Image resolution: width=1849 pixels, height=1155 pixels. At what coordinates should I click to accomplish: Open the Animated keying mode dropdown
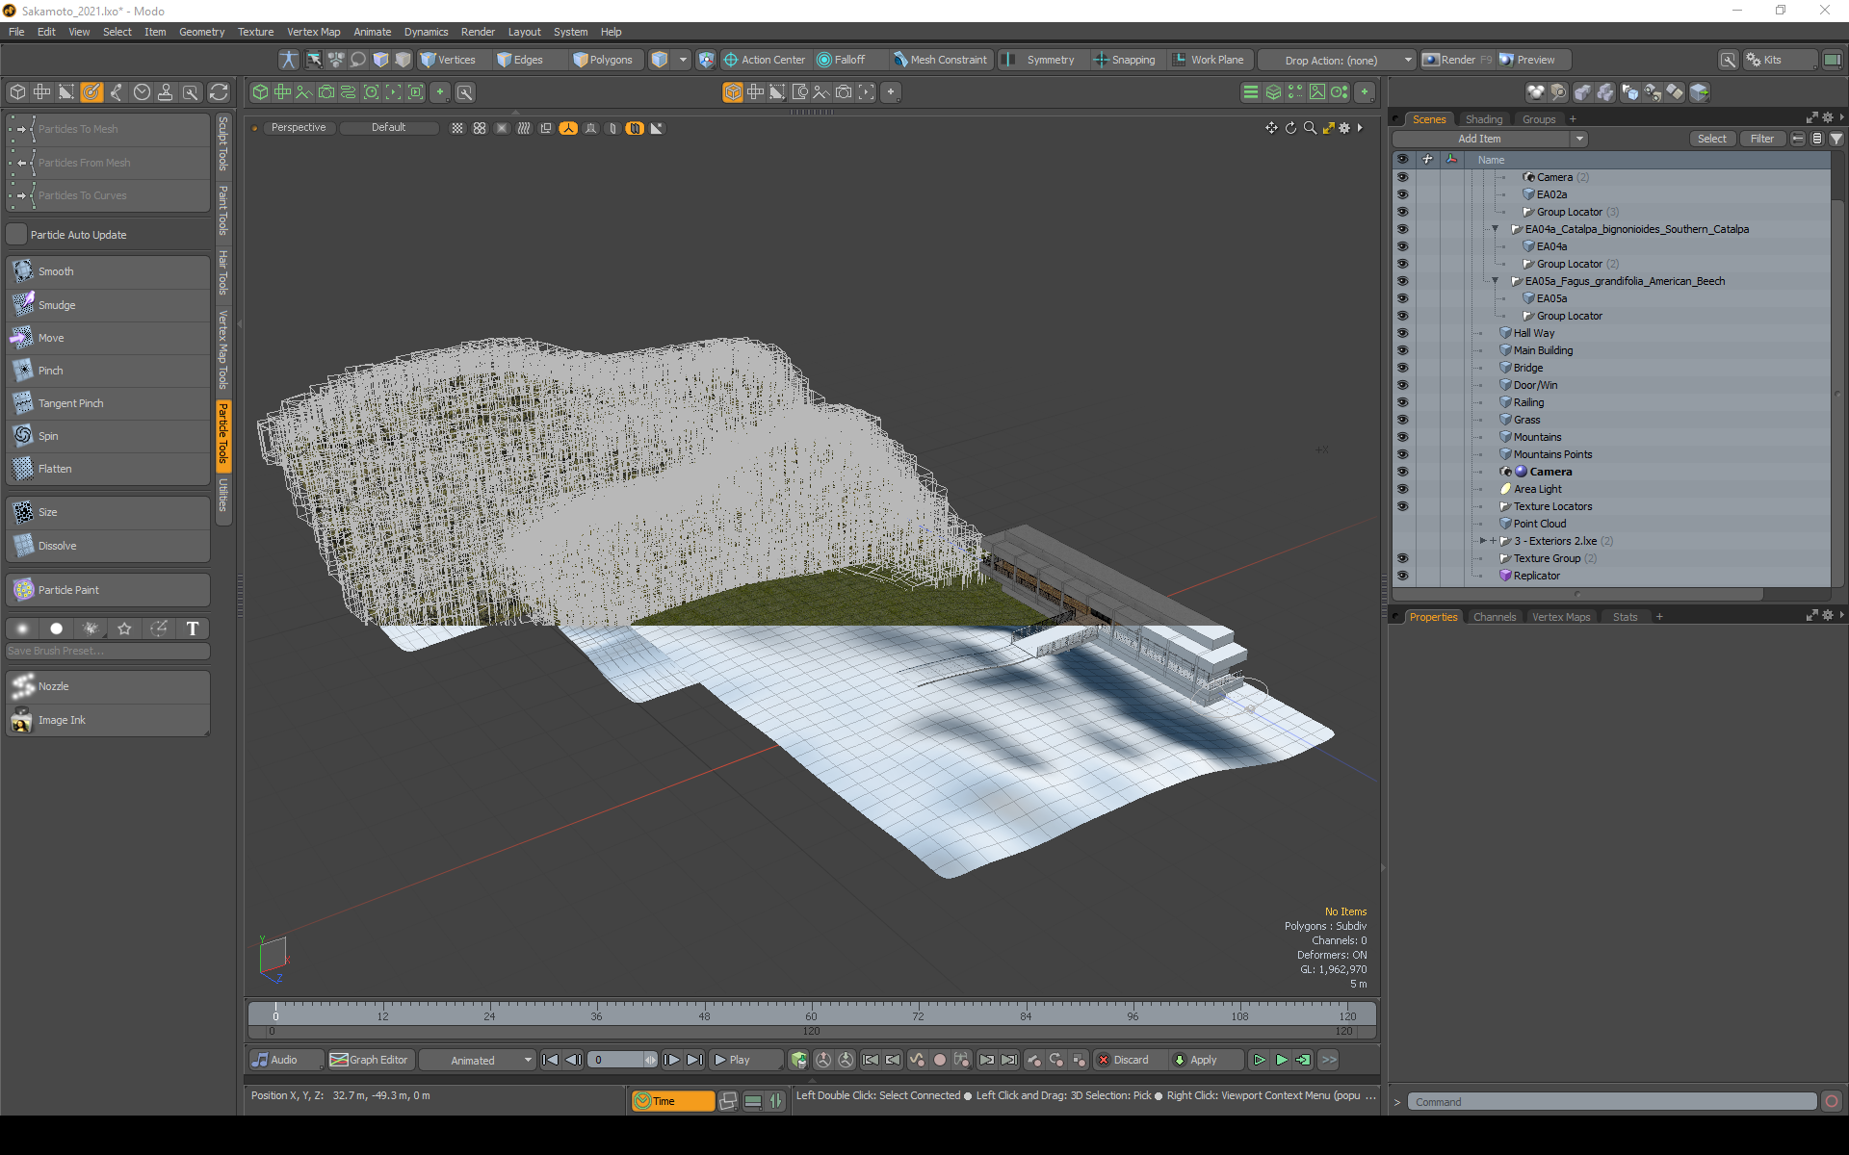[478, 1060]
